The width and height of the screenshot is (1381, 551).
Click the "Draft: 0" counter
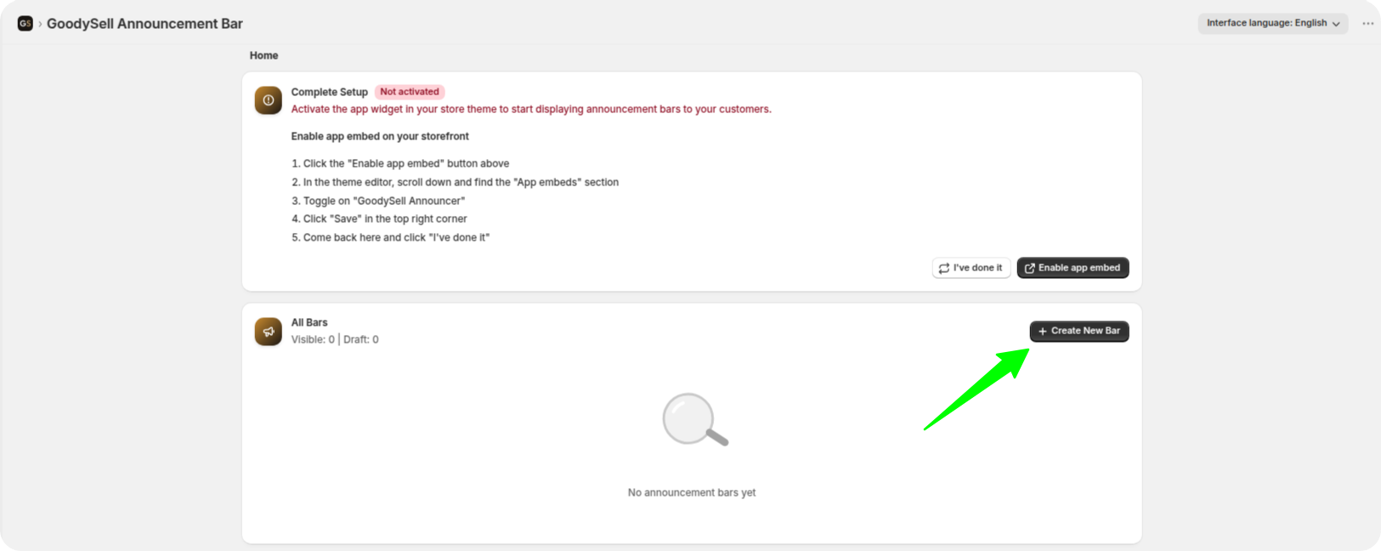(361, 339)
